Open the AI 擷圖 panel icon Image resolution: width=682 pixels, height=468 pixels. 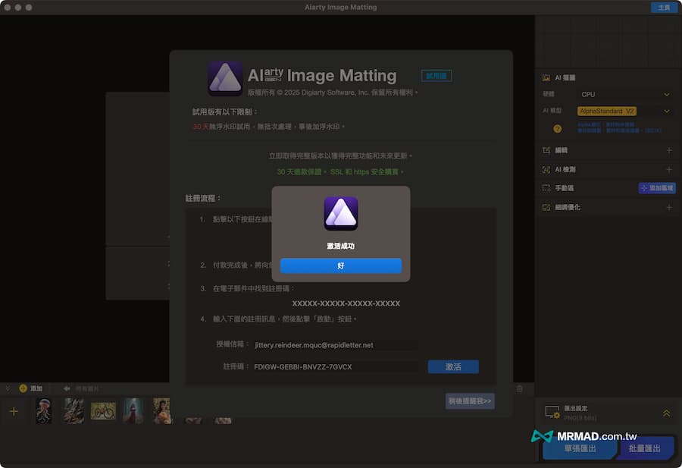(545, 77)
